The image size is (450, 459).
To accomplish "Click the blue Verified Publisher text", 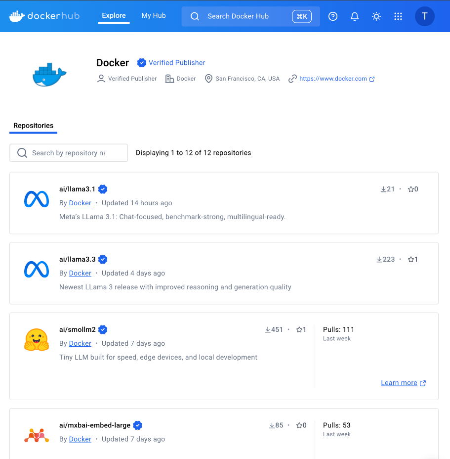I will click(x=177, y=63).
